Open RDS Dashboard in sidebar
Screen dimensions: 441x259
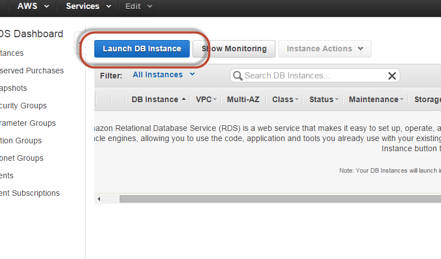click(x=32, y=34)
